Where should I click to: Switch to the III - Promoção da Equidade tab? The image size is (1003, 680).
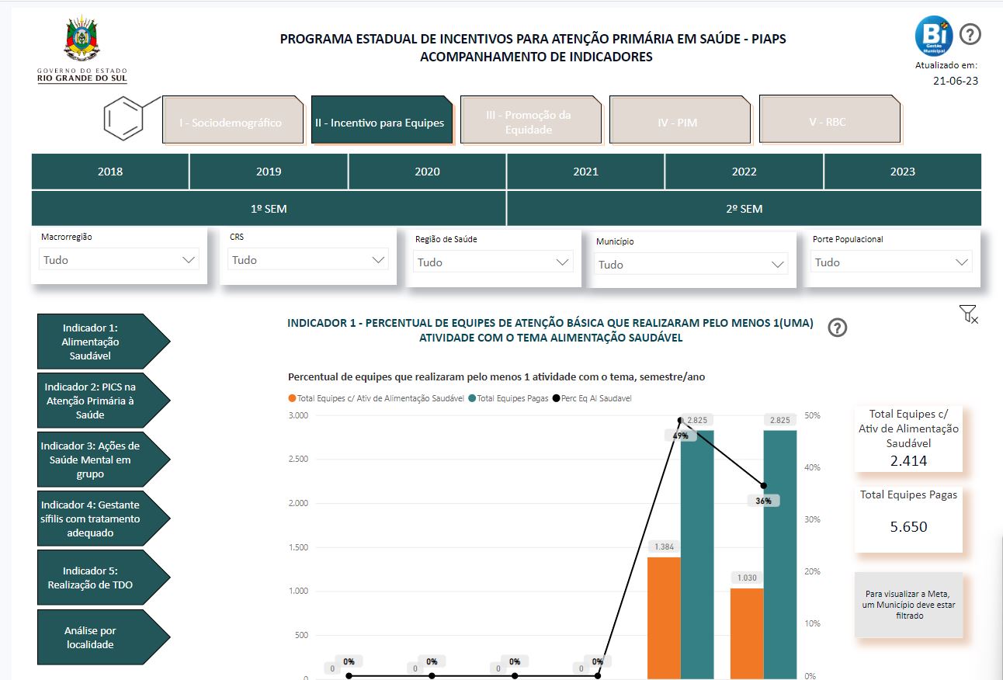point(530,119)
